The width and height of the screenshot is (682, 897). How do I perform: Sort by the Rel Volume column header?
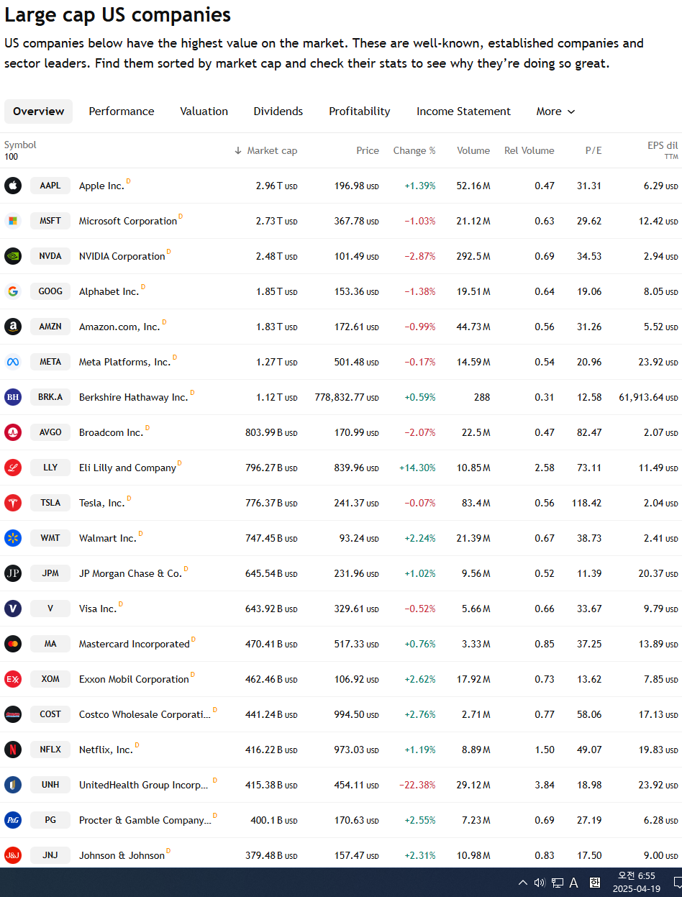pos(529,150)
